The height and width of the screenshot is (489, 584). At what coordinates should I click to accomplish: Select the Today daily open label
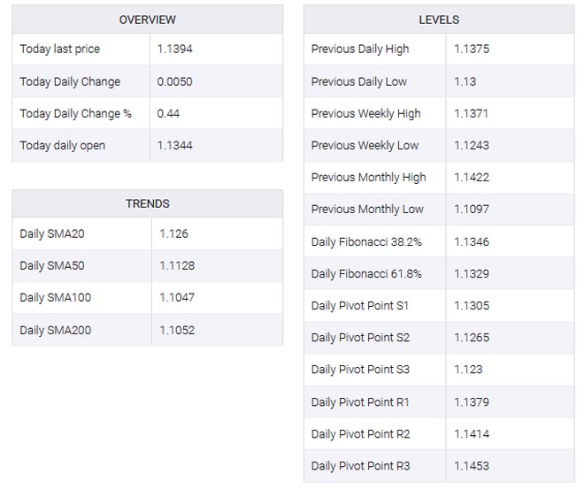[62, 145]
